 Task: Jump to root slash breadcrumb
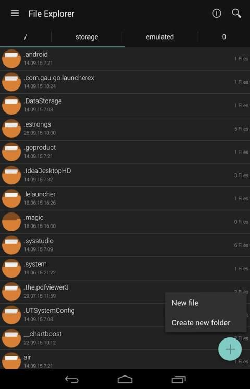26,37
